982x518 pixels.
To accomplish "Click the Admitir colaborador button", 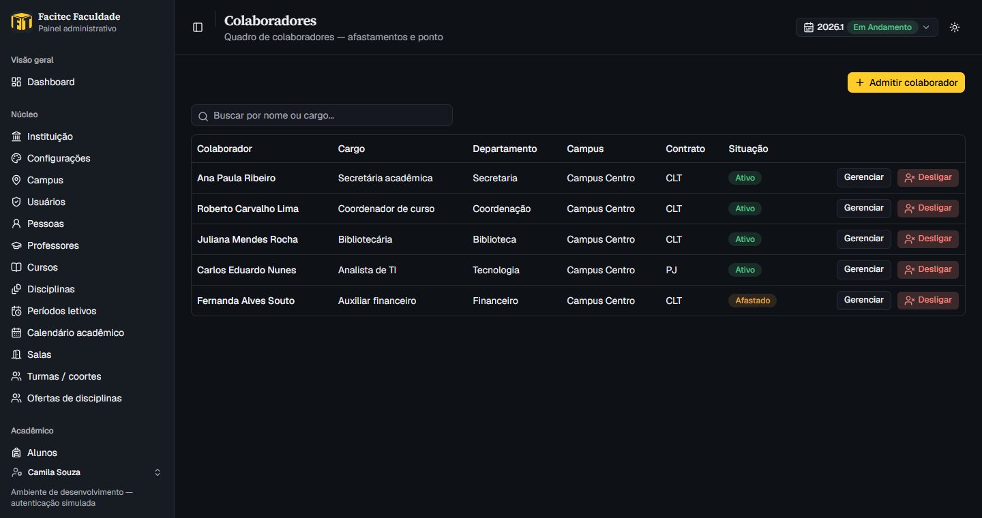I will [906, 82].
